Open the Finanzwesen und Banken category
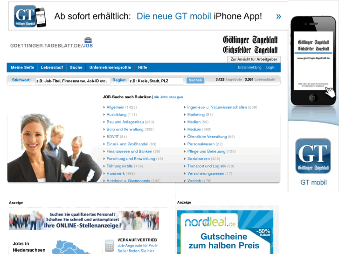 [x=129, y=151]
